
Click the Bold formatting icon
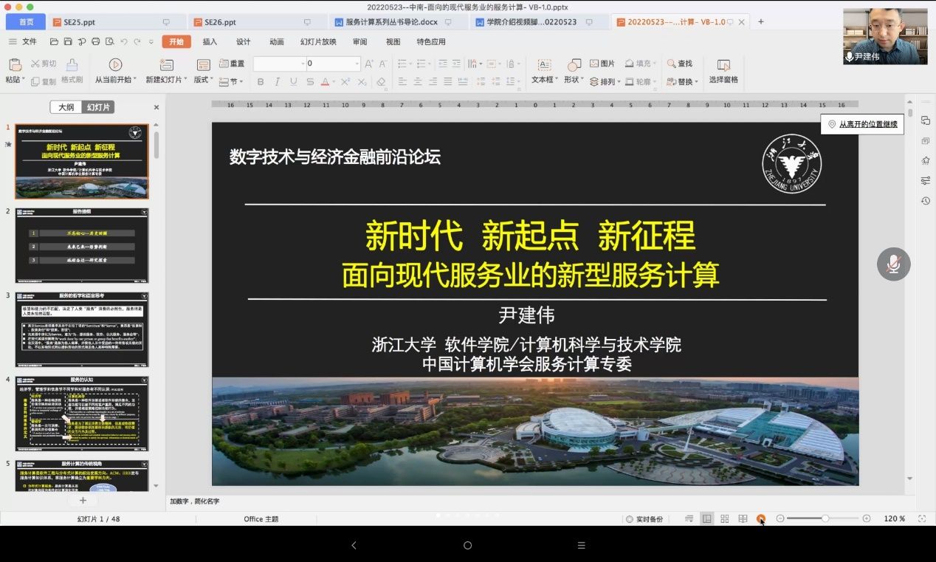click(258, 82)
